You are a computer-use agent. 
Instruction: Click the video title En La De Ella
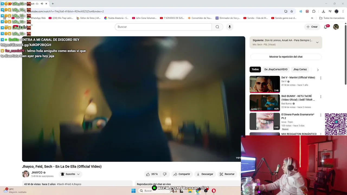(x=62, y=167)
